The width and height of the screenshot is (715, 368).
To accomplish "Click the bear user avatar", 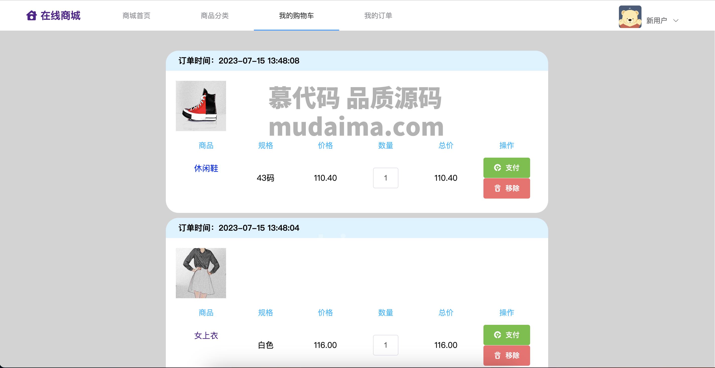I will pos(630,17).
